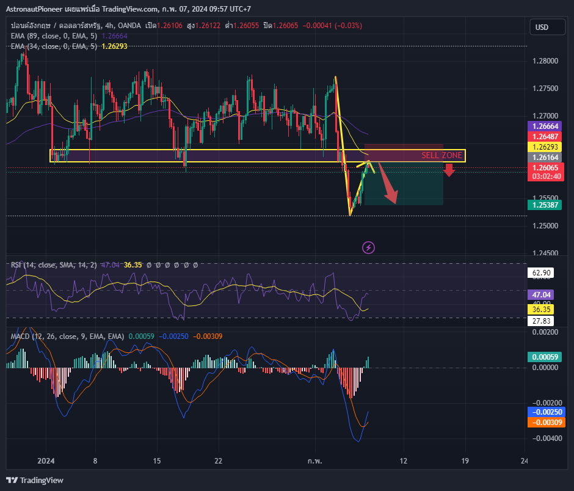Click the MACD 0.00200 axis value
Image resolution: width=574 pixels, height=491 pixels.
(545, 332)
